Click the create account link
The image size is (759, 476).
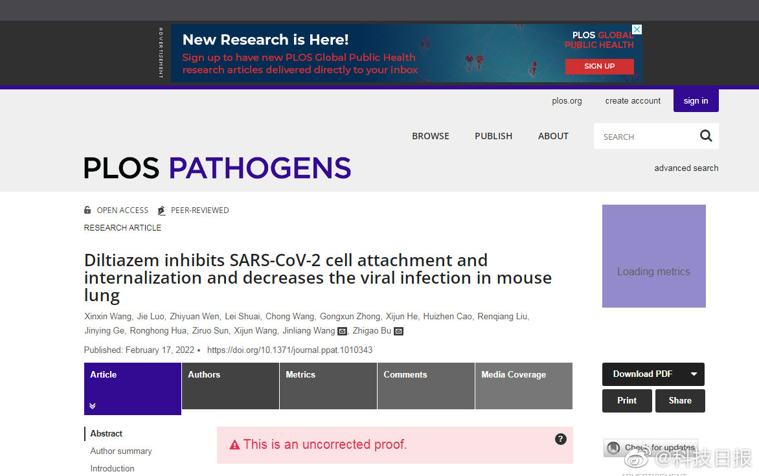tap(633, 101)
